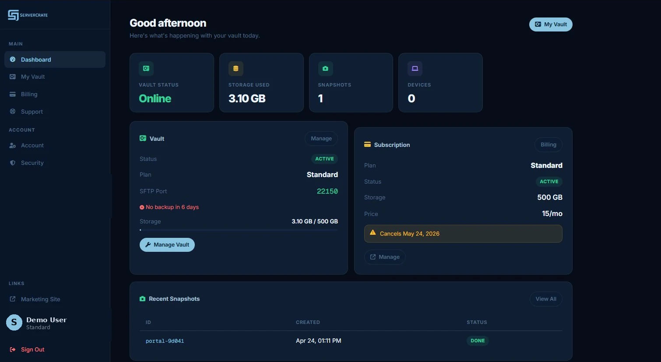Viewport: 661px width, 362px height.
Task: Click the Manage Vault button
Action: pos(167,245)
